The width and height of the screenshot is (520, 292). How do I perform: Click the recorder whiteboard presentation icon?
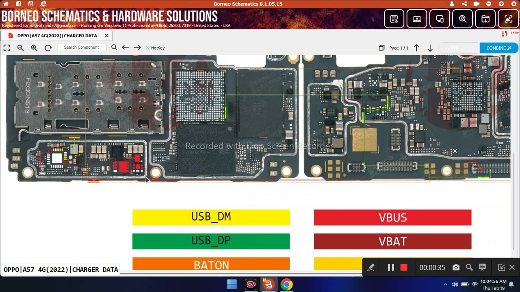482,267
